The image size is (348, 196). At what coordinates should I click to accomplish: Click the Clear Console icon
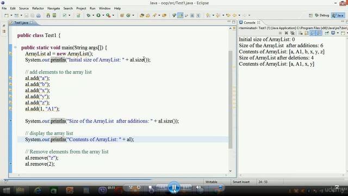point(301,33)
